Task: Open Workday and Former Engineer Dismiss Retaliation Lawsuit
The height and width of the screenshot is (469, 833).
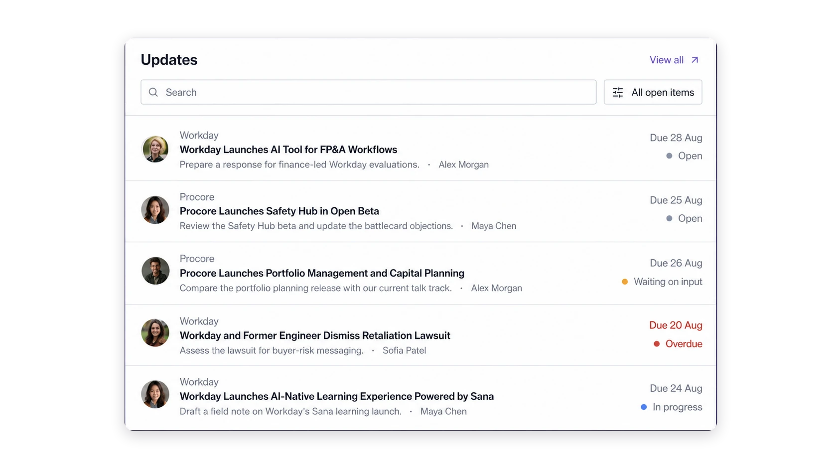Action: (315, 335)
